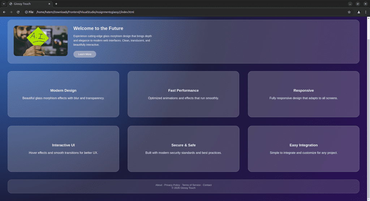The image size is (370, 201).
Task: Click the address bar URL field
Action: (181, 12)
